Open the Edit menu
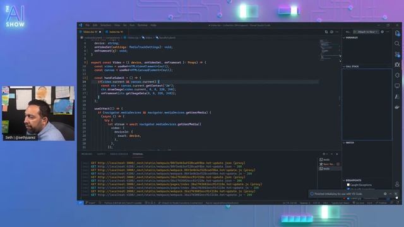The image size is (404, 227). [x=95, y=25]
